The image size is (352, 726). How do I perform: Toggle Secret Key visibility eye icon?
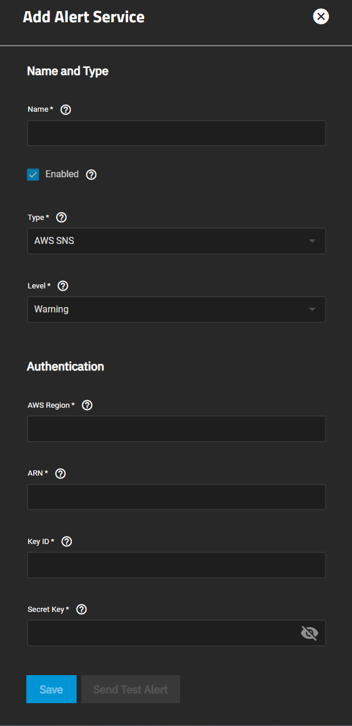(309, 633)
